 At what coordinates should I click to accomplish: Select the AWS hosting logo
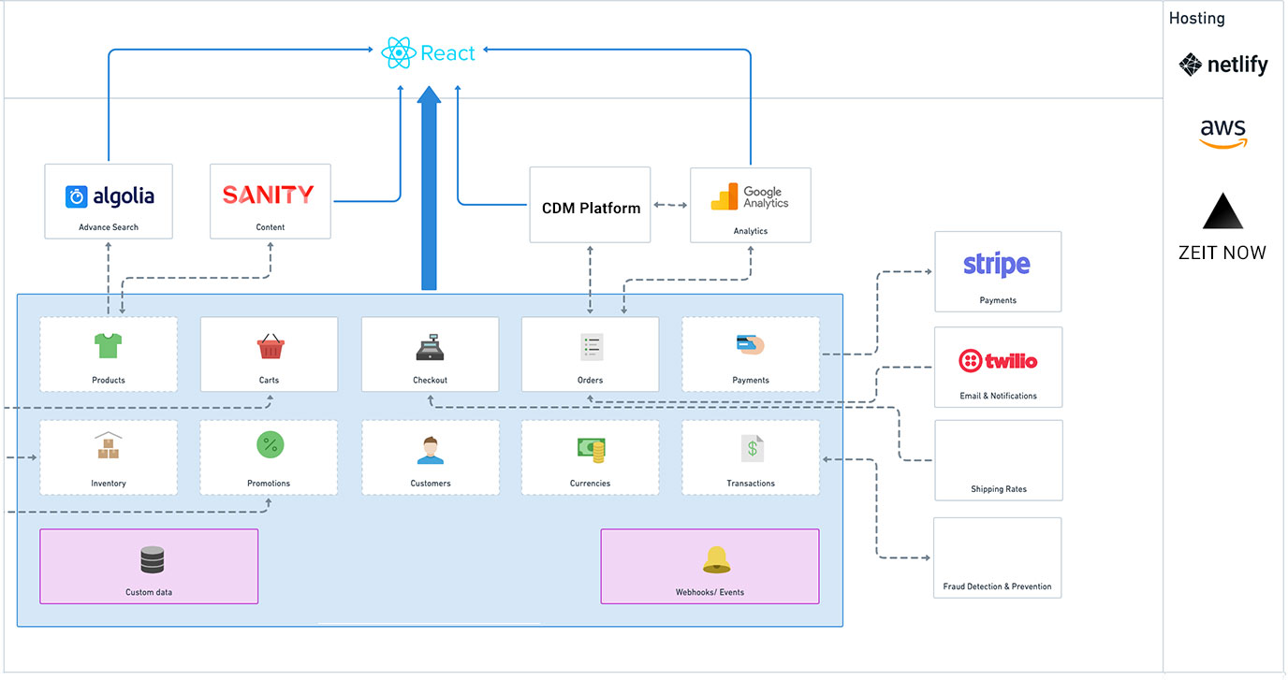point(1223,134)
